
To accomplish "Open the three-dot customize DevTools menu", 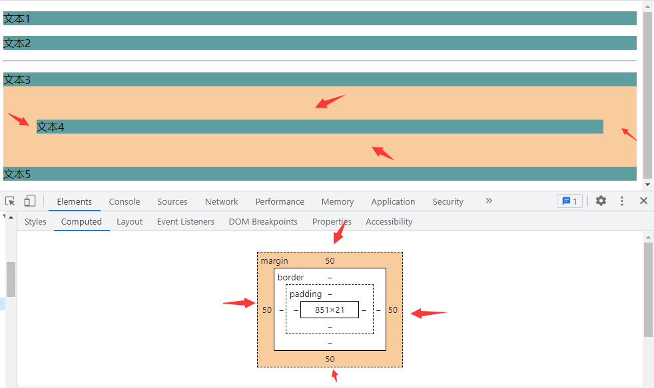I will pos(622,201).
